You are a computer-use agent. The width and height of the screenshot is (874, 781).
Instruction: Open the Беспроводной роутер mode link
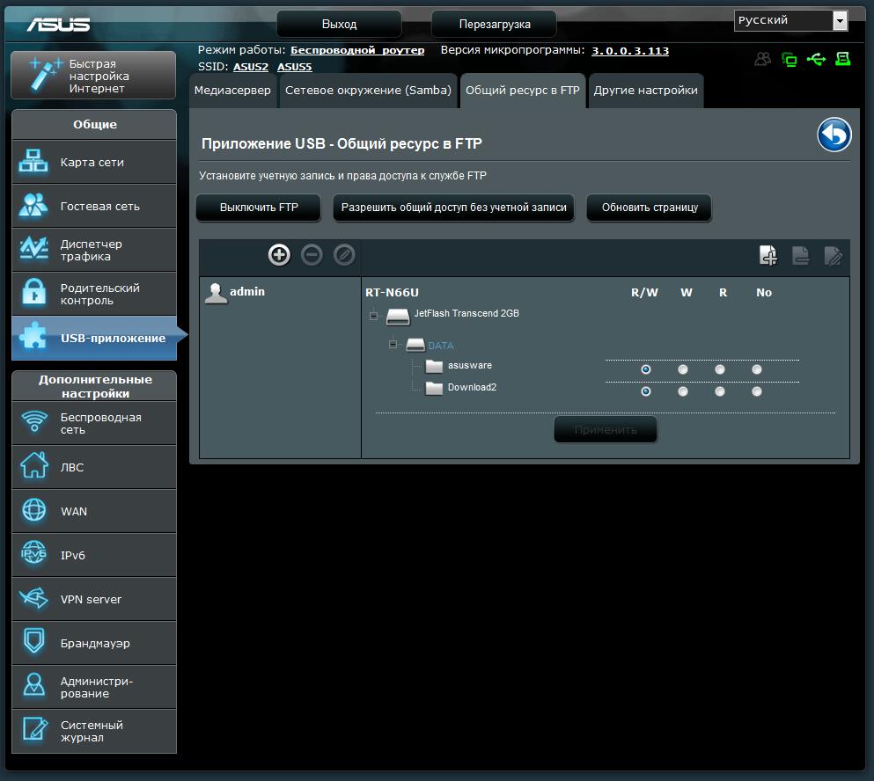point(357,50)
